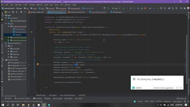Open the VCS menu
The height and width of the screenshot is (107, 190).
coord(61,5)
